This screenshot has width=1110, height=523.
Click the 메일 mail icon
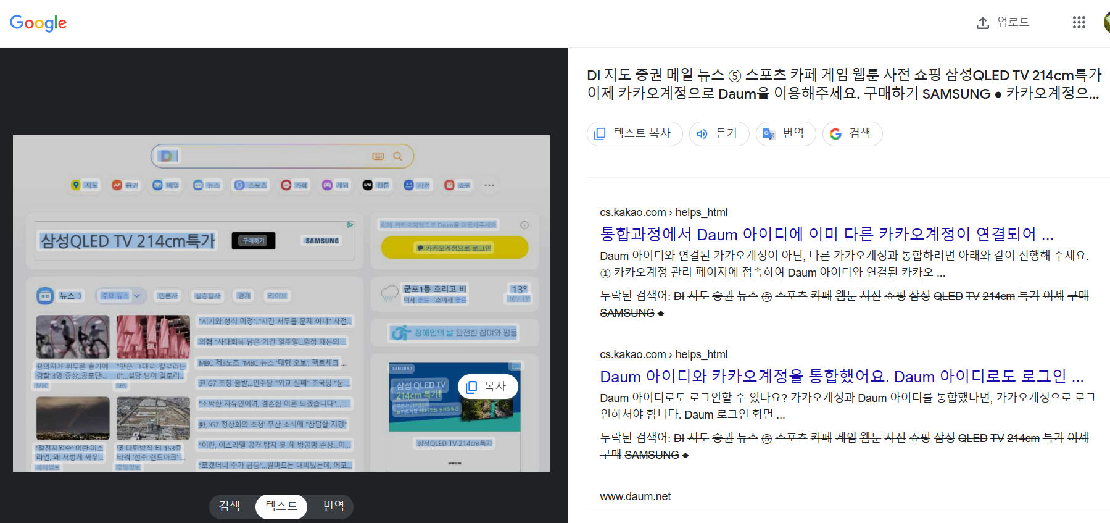[157, 185]
